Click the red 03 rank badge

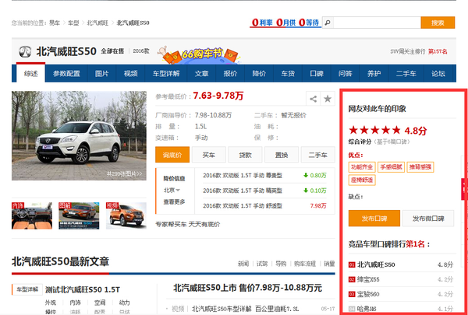(x=352, y=295)
